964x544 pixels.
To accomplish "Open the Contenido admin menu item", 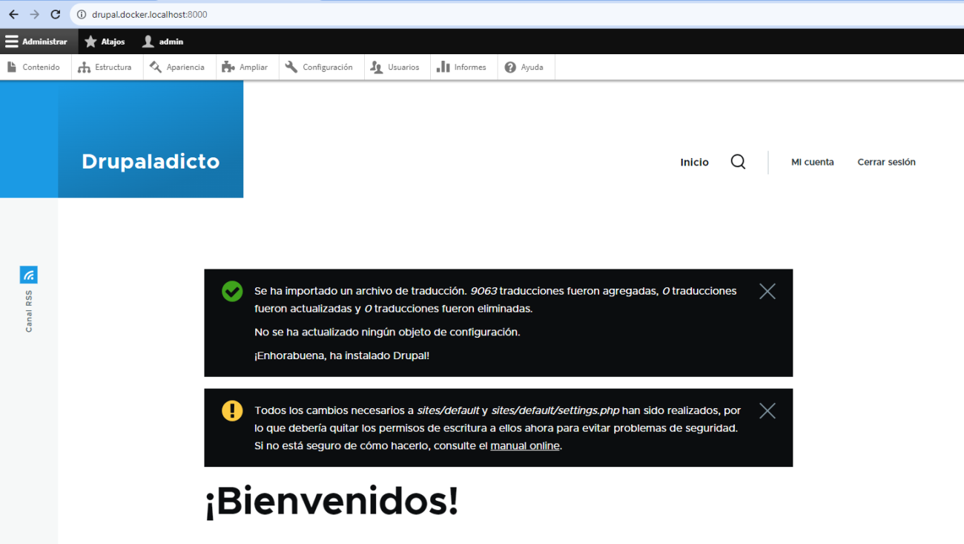I will [x=34, y=67].
